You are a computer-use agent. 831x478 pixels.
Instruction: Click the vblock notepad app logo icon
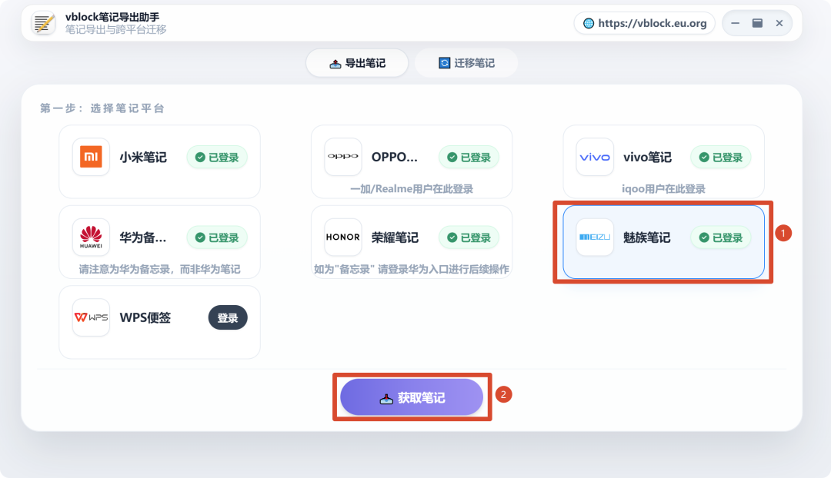[43, 23]
